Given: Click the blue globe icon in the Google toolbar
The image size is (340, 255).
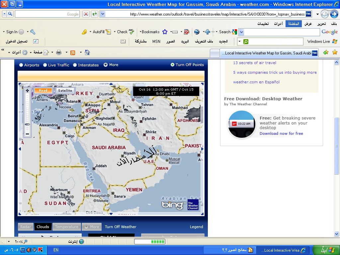Looking at the screenshot, I should pyautogui.click(x=197, y=32).
